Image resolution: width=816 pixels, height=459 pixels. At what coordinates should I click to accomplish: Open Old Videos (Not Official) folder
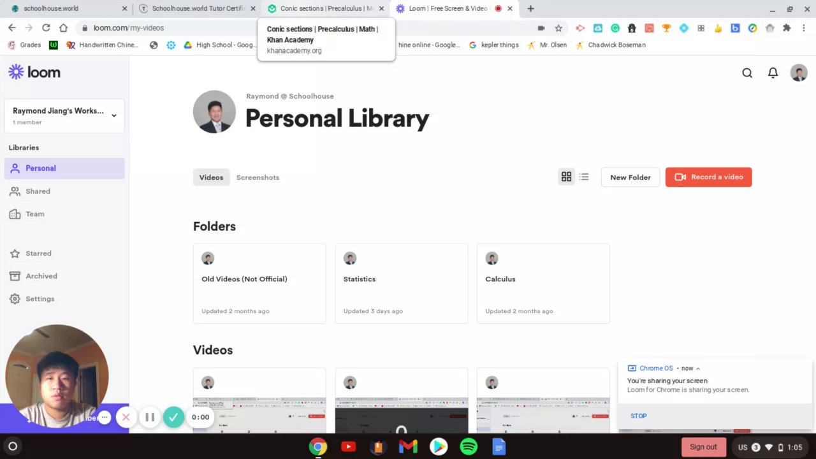coord(259,284)
